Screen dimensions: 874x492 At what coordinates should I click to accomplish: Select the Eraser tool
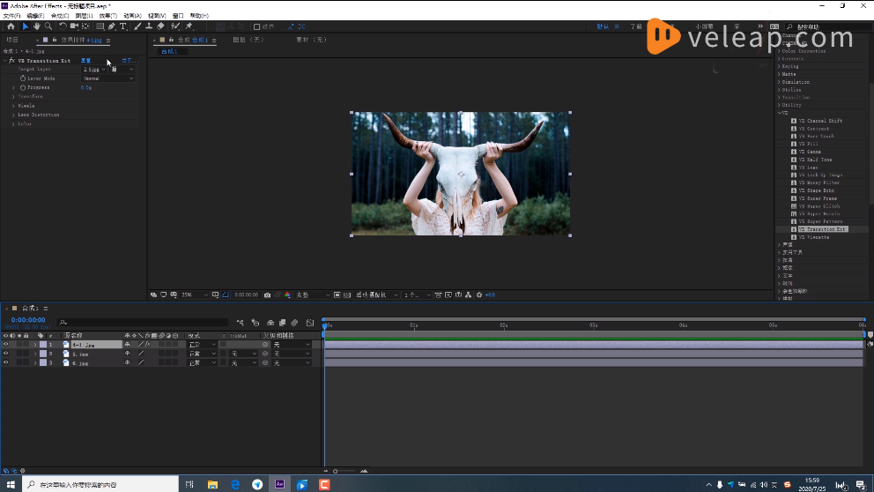[x=160, y=26]
